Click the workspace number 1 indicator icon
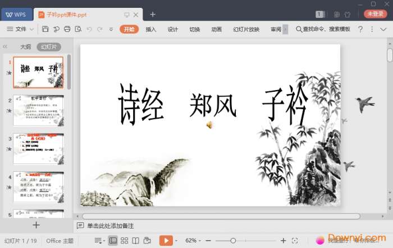This screenshot has height=248, width=393. (320, 15)
